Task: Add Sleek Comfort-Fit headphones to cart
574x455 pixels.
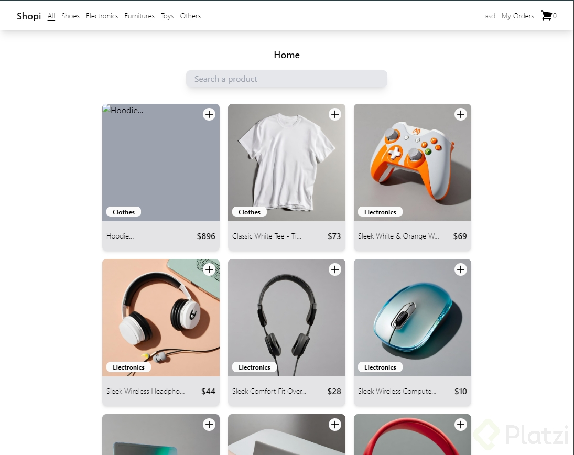Action: click(335, 269)
